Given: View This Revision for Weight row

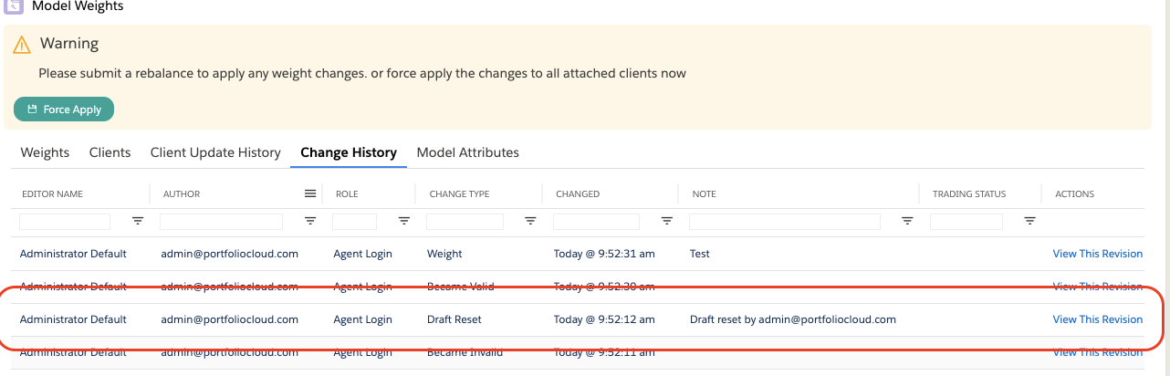Looking at the screenshot, I should [x=1097, y=254].
